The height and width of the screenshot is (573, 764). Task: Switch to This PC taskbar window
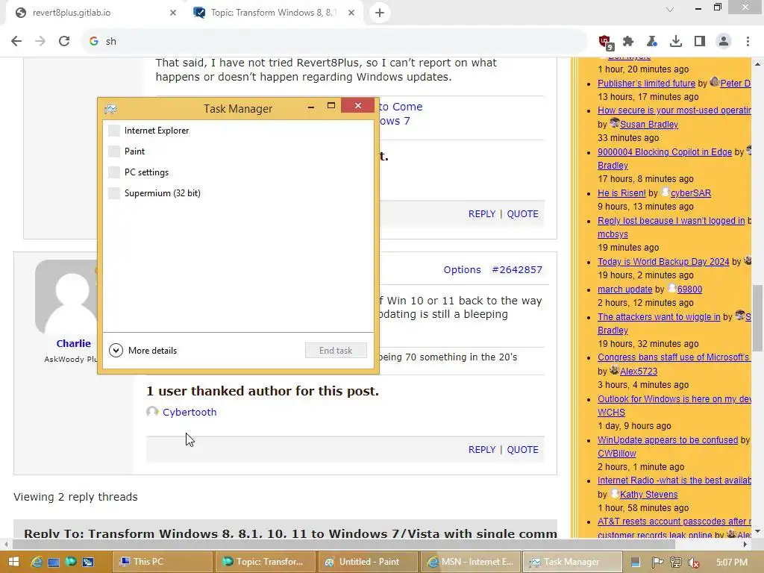tap(163, 562)
